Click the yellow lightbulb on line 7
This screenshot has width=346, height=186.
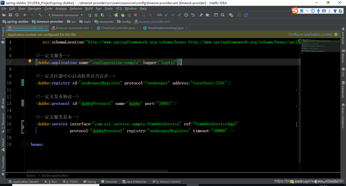pos(30,61)
